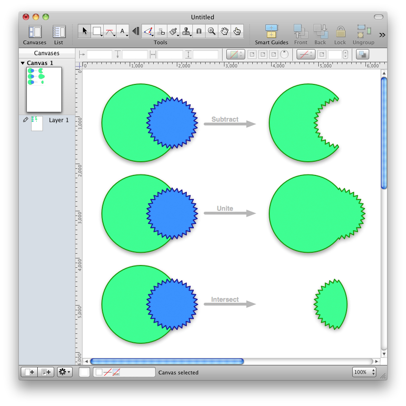Show more toolbar items via overflow chevron
406x406 pixels.
(382, 34)
